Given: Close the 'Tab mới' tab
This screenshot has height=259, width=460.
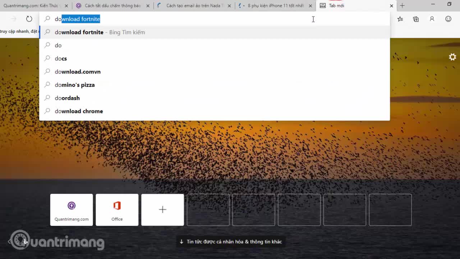Looking at the screenshot, I should pos(391,6).
